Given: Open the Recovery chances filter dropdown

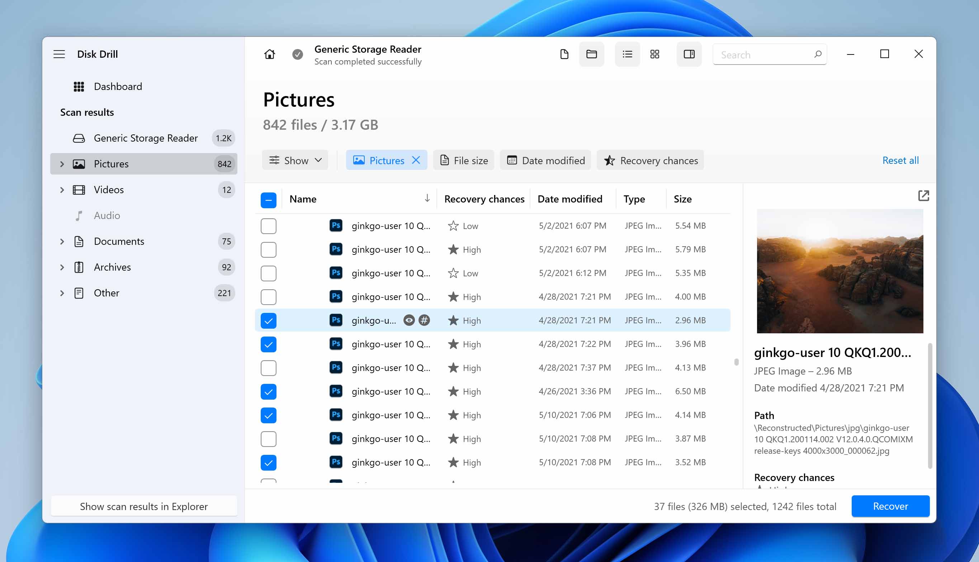Looking at the screenshot, I should (651, 160).
